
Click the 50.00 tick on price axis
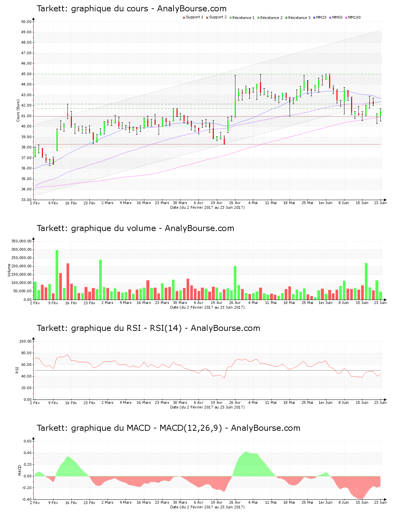tap(26, 22)
